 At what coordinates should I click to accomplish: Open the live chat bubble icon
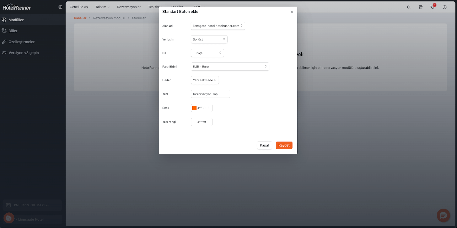[443, 215]
